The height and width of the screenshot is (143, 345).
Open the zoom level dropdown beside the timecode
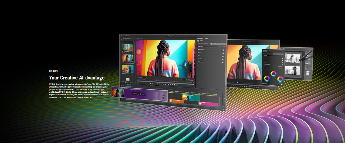145,77
